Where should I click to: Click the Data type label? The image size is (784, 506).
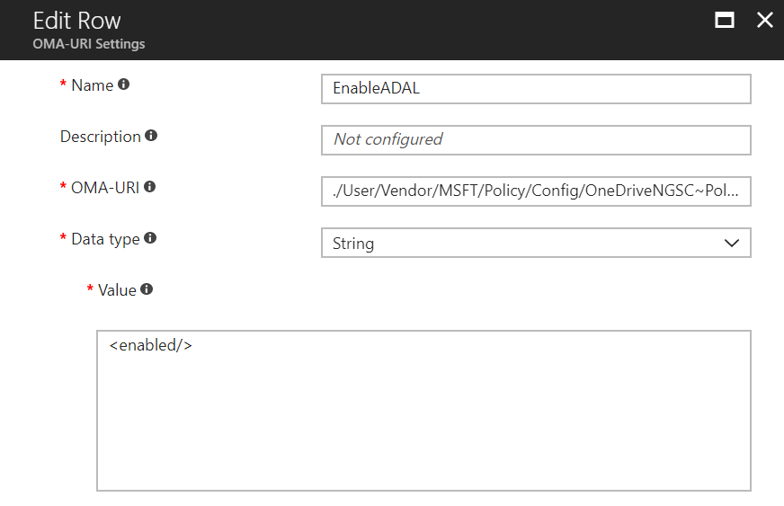click(x=105, y=239)
